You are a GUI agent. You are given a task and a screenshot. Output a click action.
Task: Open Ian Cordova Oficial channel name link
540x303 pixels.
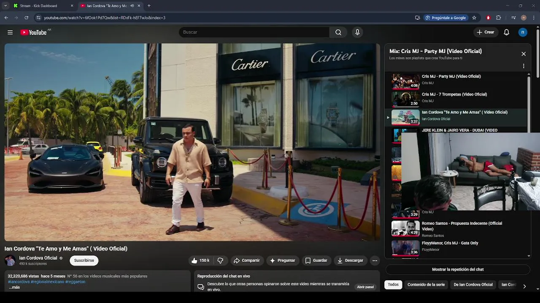point(38,258)
